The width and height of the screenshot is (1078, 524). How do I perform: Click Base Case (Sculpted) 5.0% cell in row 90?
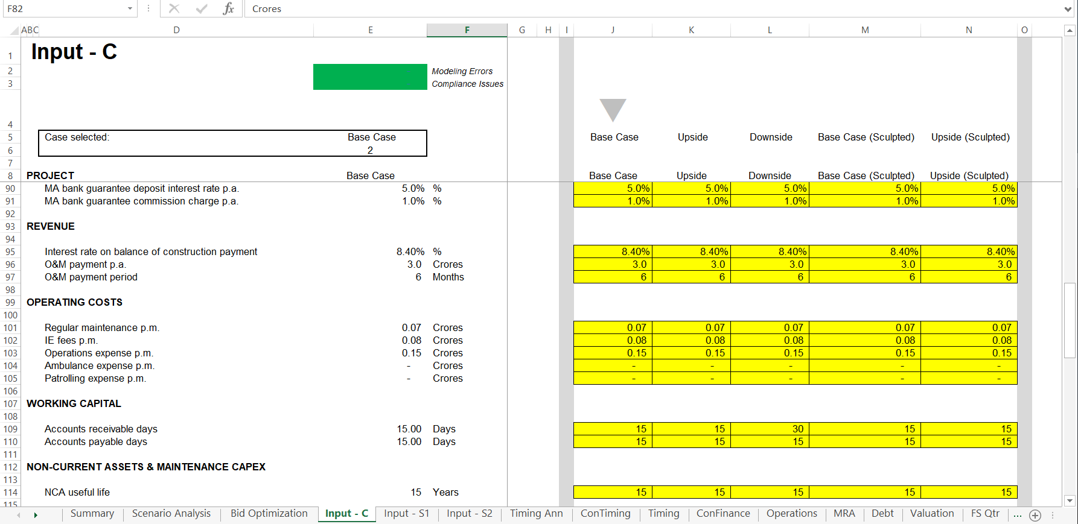(865, 188)
